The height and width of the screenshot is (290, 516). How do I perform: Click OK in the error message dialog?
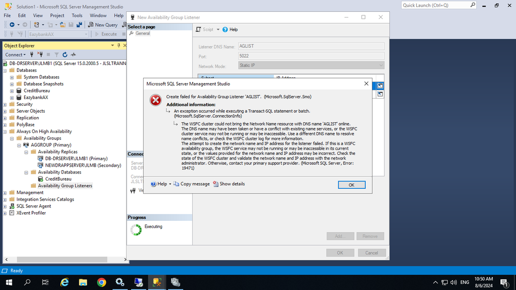(x=351, y=185)
